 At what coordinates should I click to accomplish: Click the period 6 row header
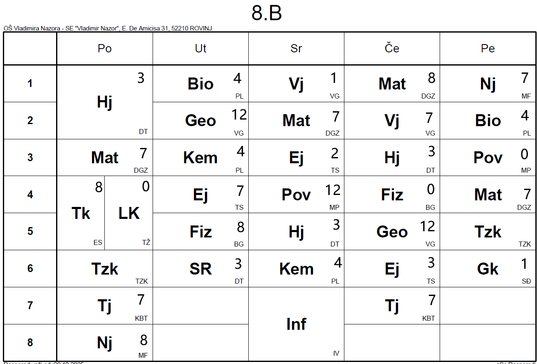point(30,269)
